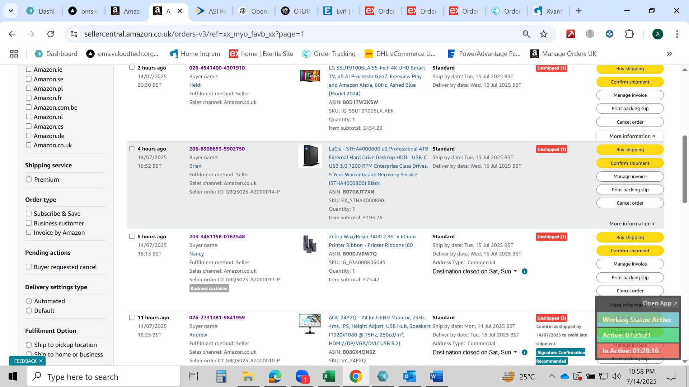The width and height of the screenshot is (689, 387).
Task: Tick the Subscribe & Save checkbox
Action: click(x=29, y=214)
